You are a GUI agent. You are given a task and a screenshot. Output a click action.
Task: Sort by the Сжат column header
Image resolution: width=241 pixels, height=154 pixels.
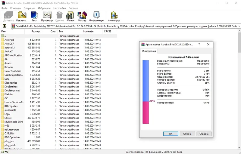49,31
